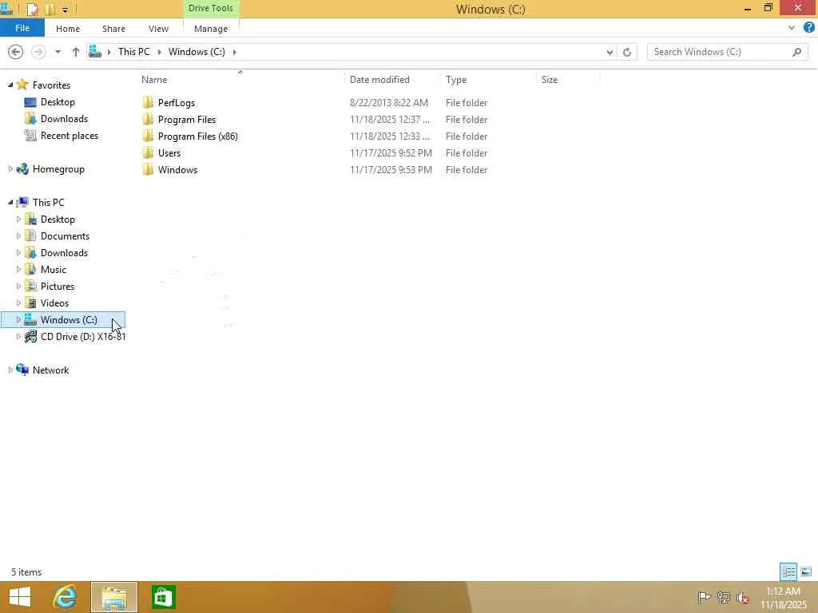
Task: Click the Properties quick access toolbar icon
Action: (x=32, y=10)
